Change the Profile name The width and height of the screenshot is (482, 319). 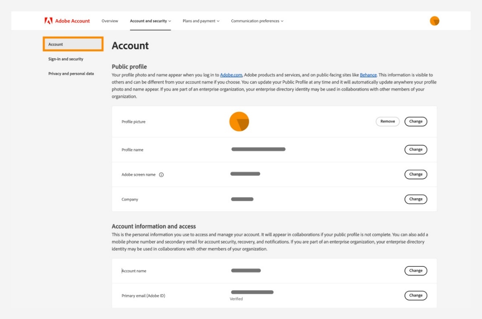click(415, 150)
